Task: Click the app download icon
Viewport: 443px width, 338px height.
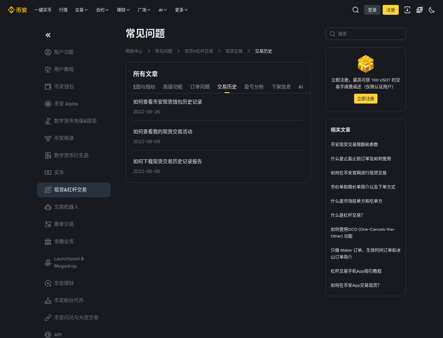Action: click(x=407, y=10)
